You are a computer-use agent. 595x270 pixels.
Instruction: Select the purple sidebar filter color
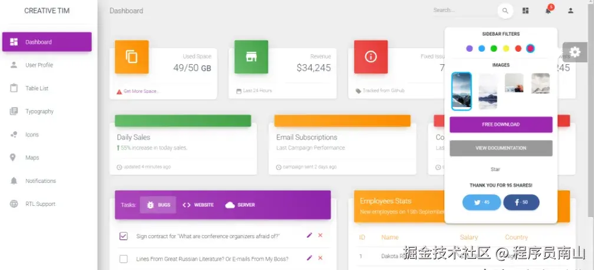[470, 48]
